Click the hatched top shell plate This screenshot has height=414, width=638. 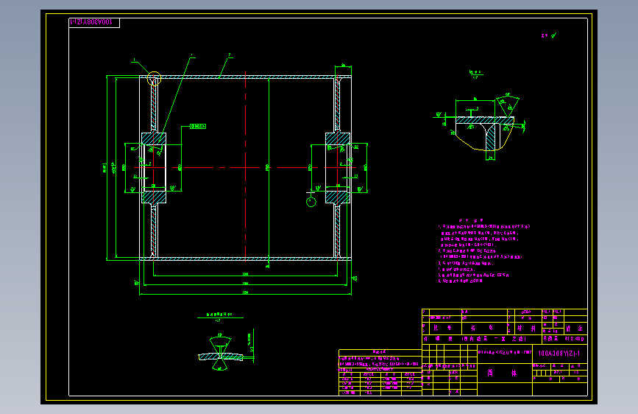click(x=245, y=77)
